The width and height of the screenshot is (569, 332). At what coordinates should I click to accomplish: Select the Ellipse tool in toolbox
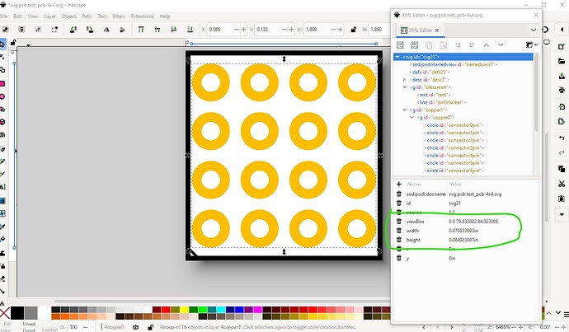point(2,96)
